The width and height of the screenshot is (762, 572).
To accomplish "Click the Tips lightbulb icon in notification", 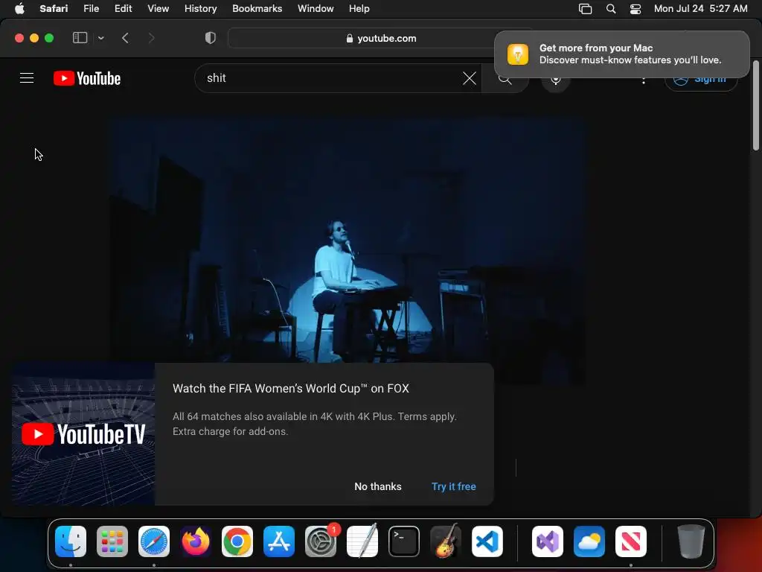I will [518, 54].
